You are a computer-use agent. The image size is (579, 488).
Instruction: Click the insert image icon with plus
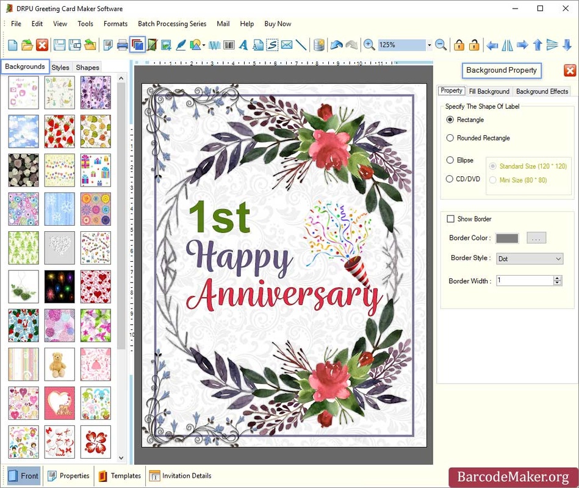point(166,45)
